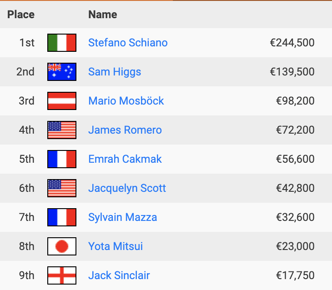This screenshot has width=332, height=290.
Task: Click the Name column header
Action: [103, 15]
